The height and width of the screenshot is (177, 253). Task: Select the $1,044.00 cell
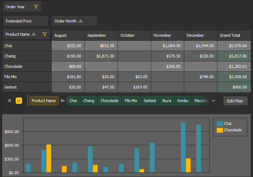[201, 46]
